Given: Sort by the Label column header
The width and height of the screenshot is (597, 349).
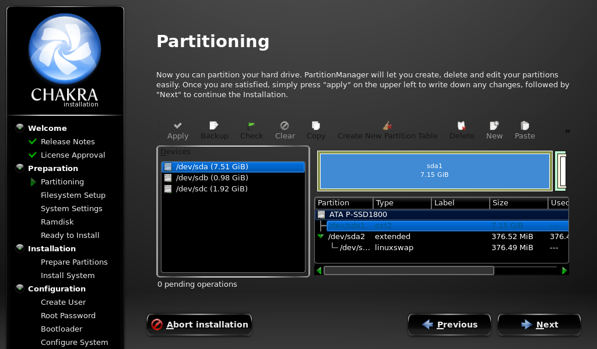Looking at the screenshot, I should point(461,203).
